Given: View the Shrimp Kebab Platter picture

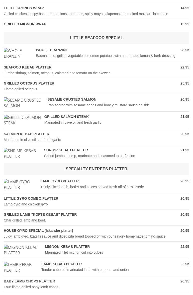Looking at the screenshot, I should 20,154.
